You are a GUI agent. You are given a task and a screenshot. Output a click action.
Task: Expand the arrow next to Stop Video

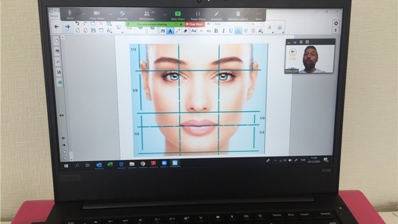[x=110, y=14]
